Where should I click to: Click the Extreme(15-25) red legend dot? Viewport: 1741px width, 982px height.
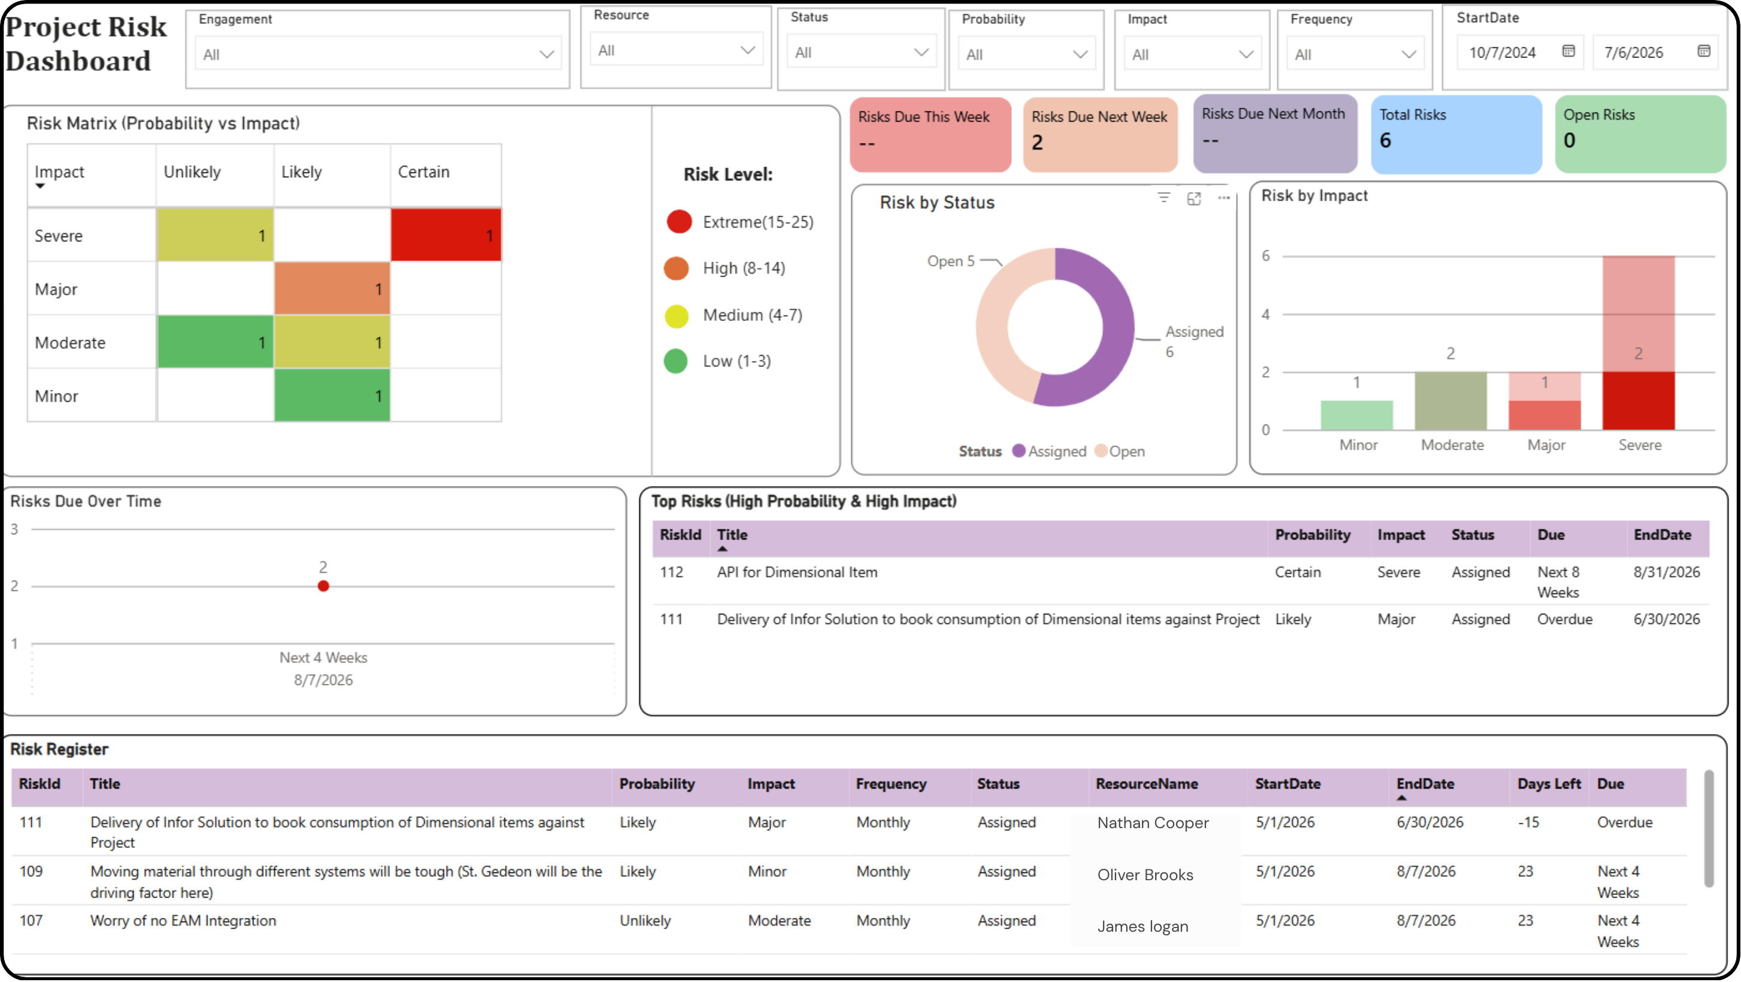click(679, 222)
